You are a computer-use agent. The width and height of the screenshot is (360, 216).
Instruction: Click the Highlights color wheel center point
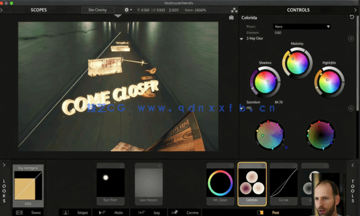[x=327, y=80]
